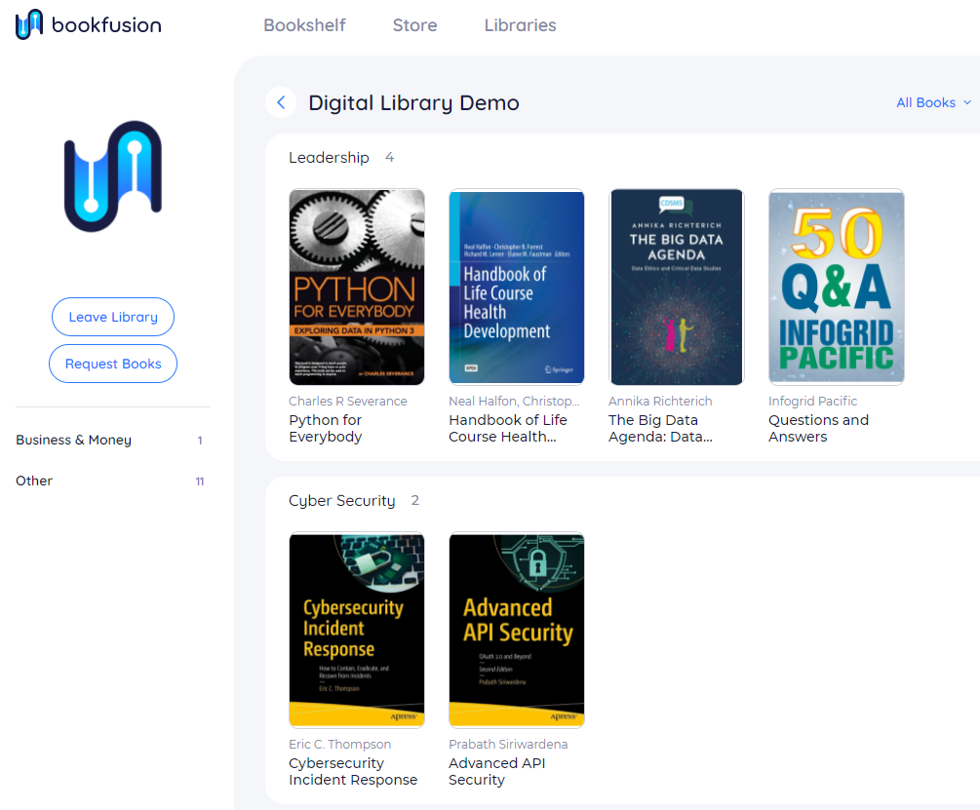Click the Leadership count 4
Viewport: 980px width, 810px height.
coord(389,157)
